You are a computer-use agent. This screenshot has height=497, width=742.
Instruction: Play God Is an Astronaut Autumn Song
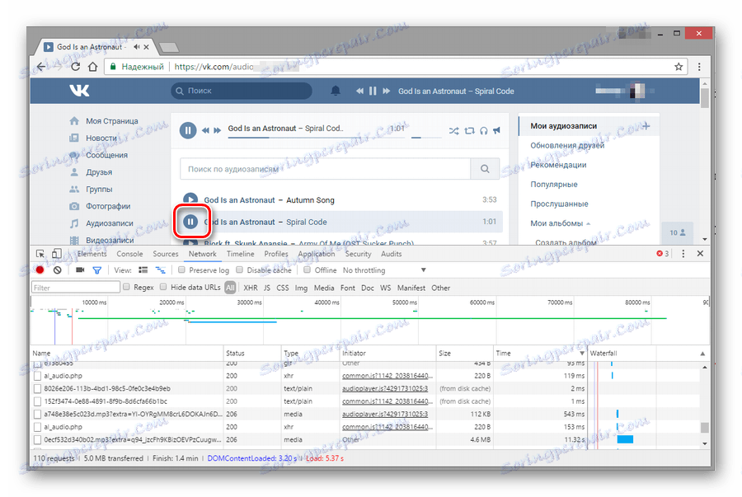click(x=190, y=199)
